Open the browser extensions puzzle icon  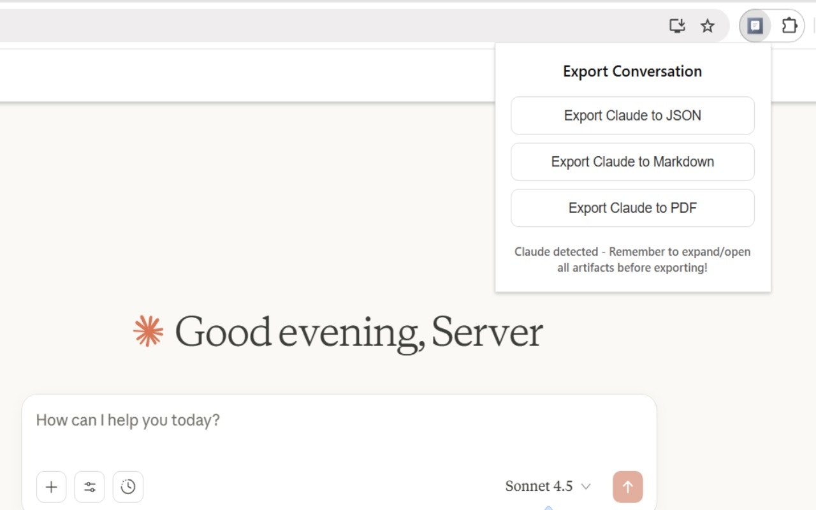point(789,25)
